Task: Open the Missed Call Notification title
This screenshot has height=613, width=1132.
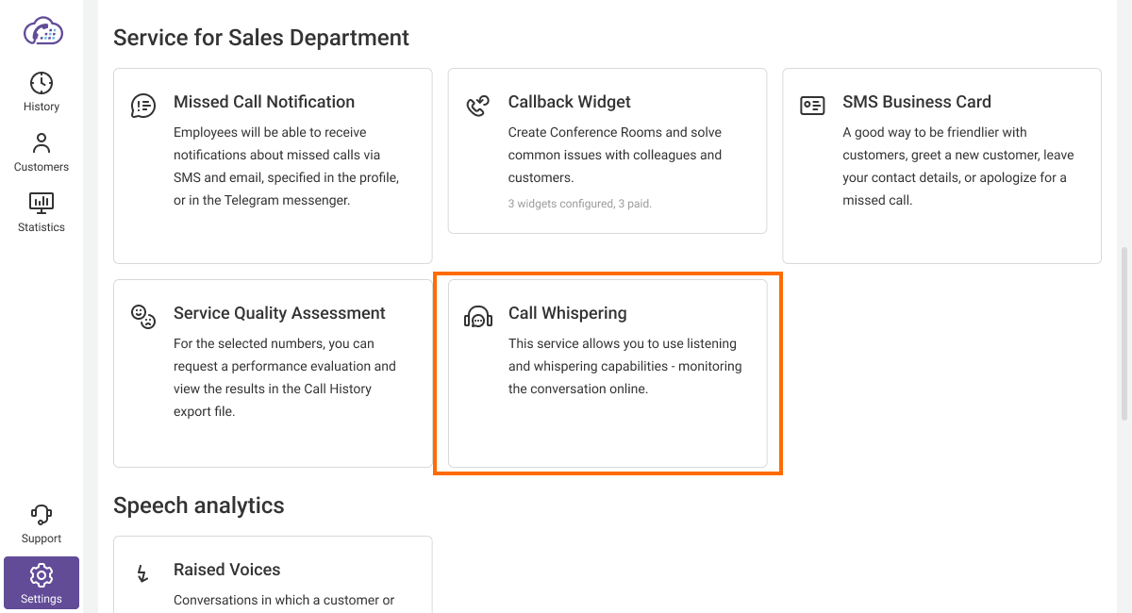Action: [x=264, y=102]
